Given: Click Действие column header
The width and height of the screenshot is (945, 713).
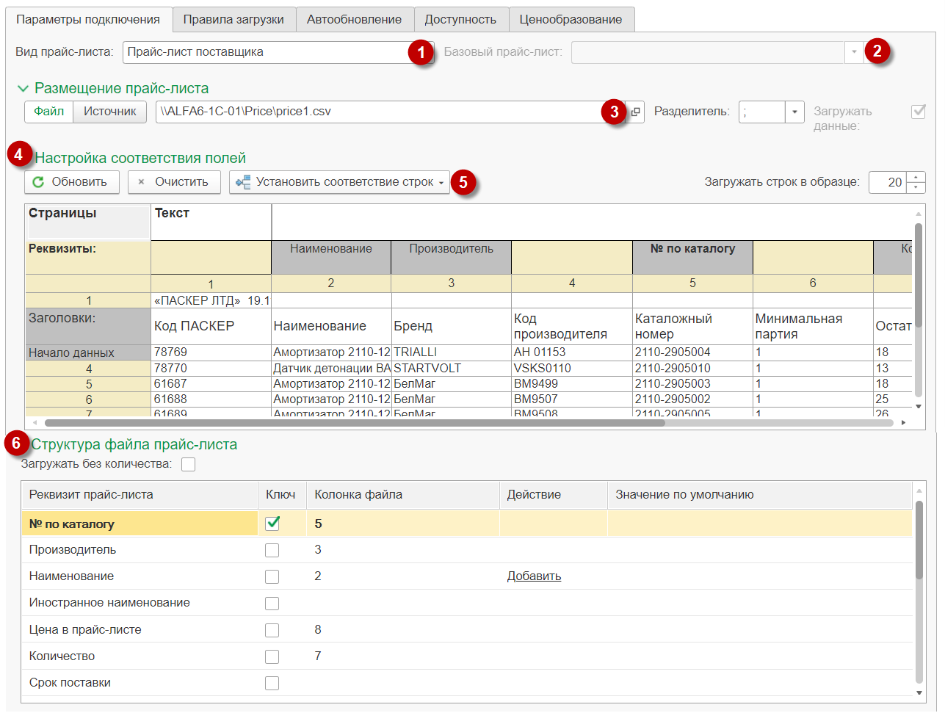Looking at the screenshot, I should 553,495.
